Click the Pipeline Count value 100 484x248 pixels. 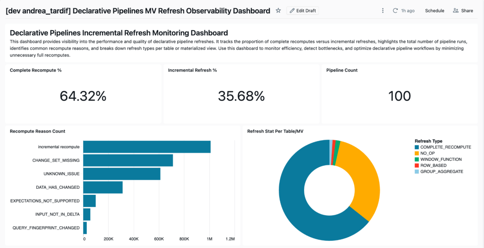[x=400, y=96]
